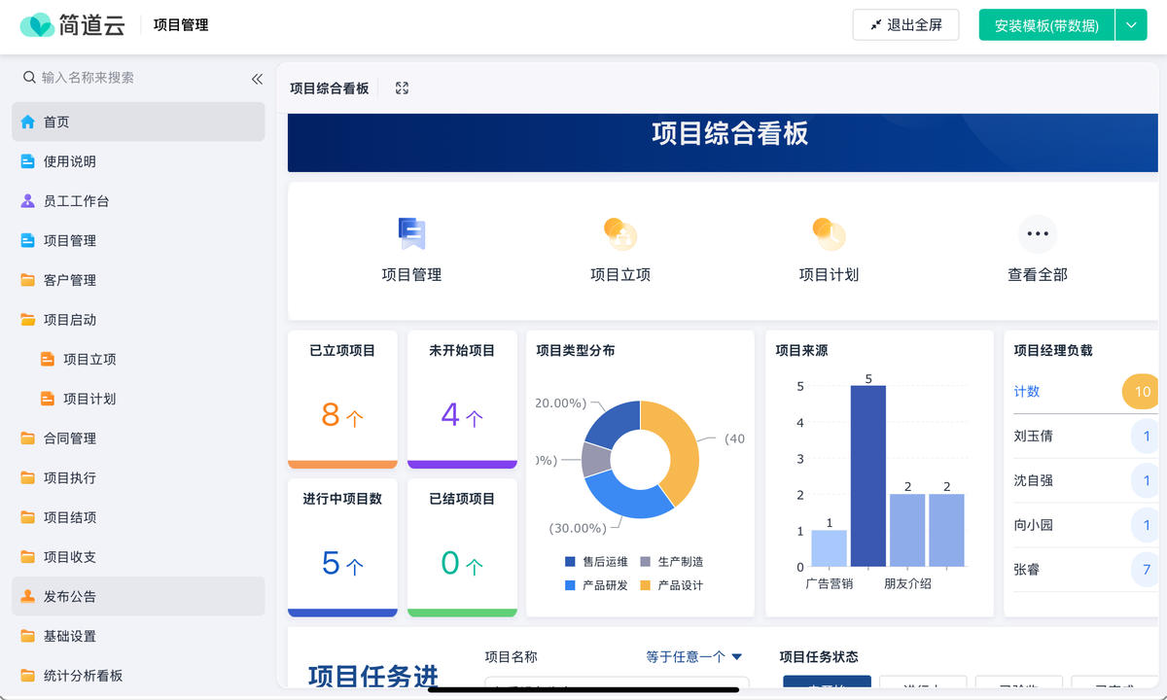Open the 等于任意一个 filter dropdown

pyautogui.click(x=694, y=657)
